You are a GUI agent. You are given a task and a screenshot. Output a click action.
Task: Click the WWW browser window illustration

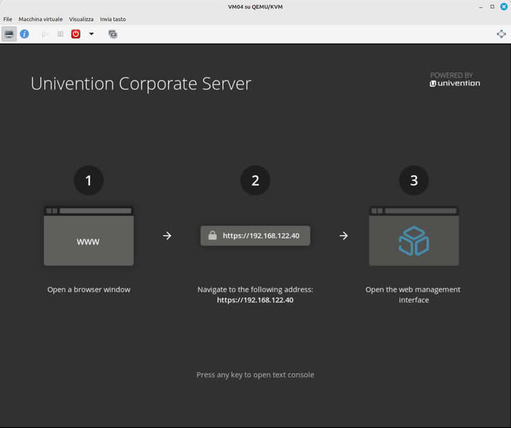point(88,236)
